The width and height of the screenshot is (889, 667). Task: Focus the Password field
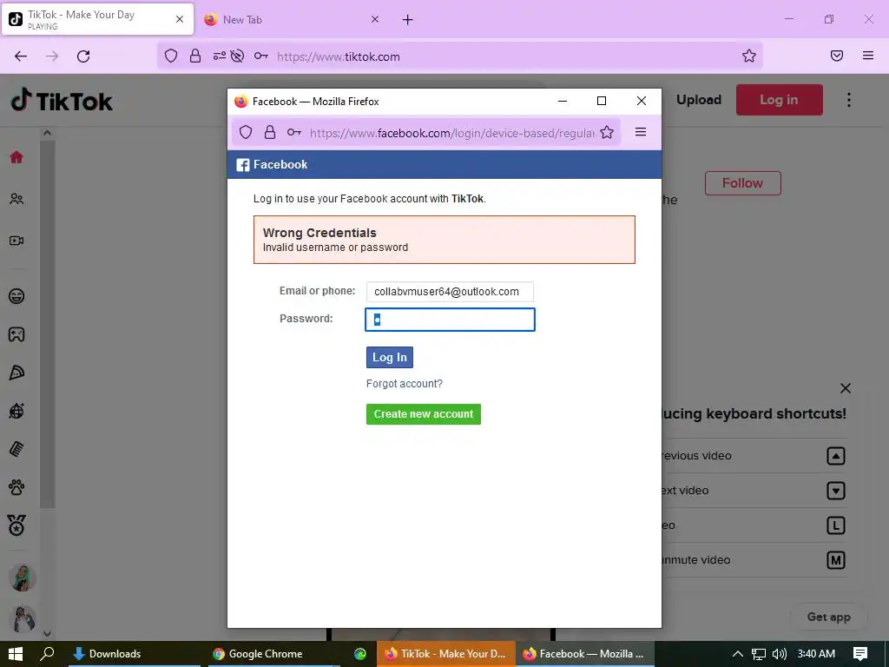450,320
